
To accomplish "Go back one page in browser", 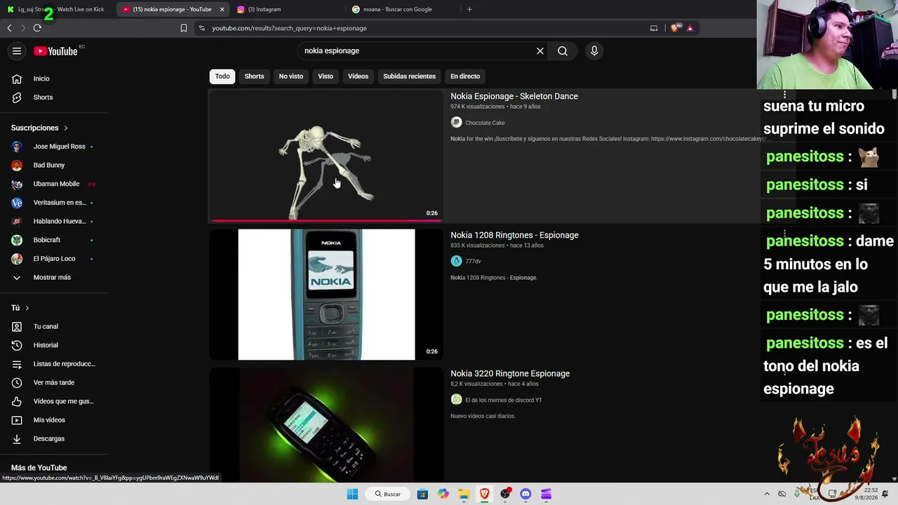I will 9,28.
